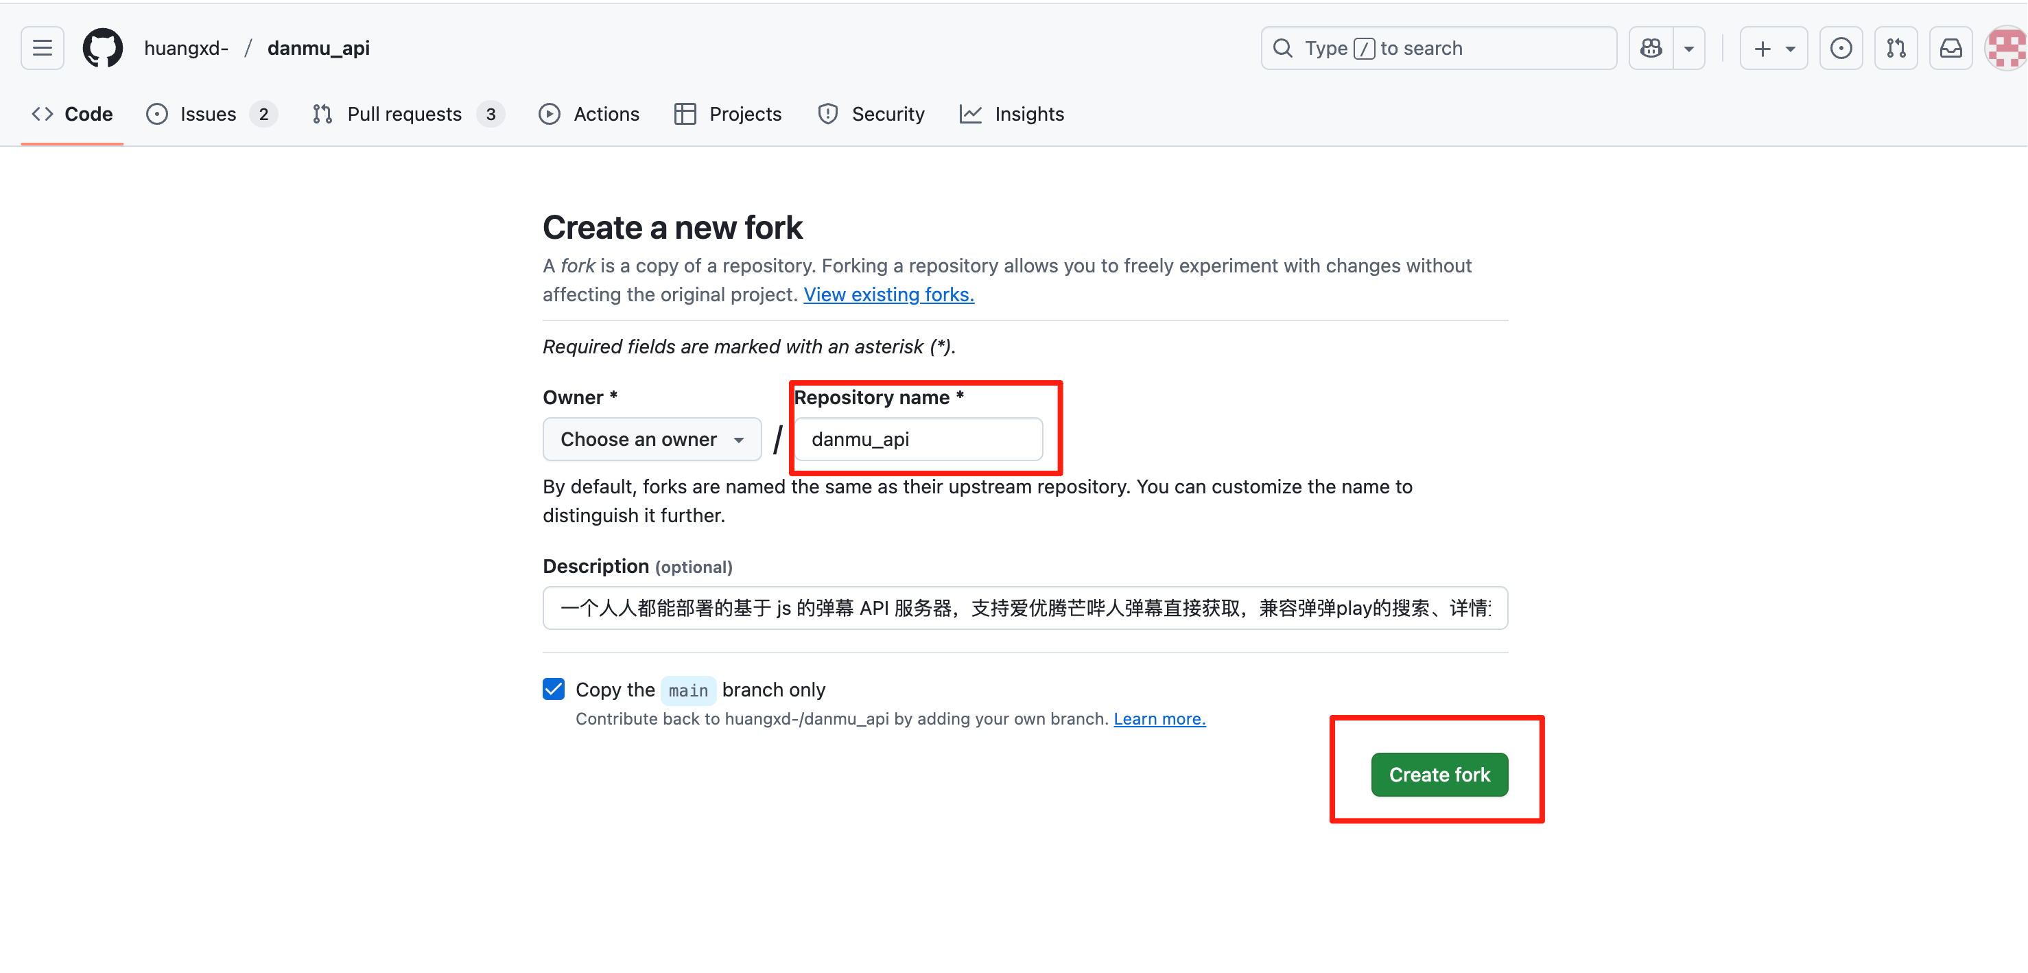Click the Projects table icon
The width and height of the screenshot is (2028, 973).
[684, 114]
